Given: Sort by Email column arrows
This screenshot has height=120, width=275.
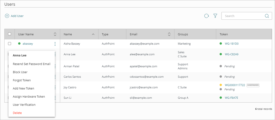Looking at the screenshot, I should 169,34.
